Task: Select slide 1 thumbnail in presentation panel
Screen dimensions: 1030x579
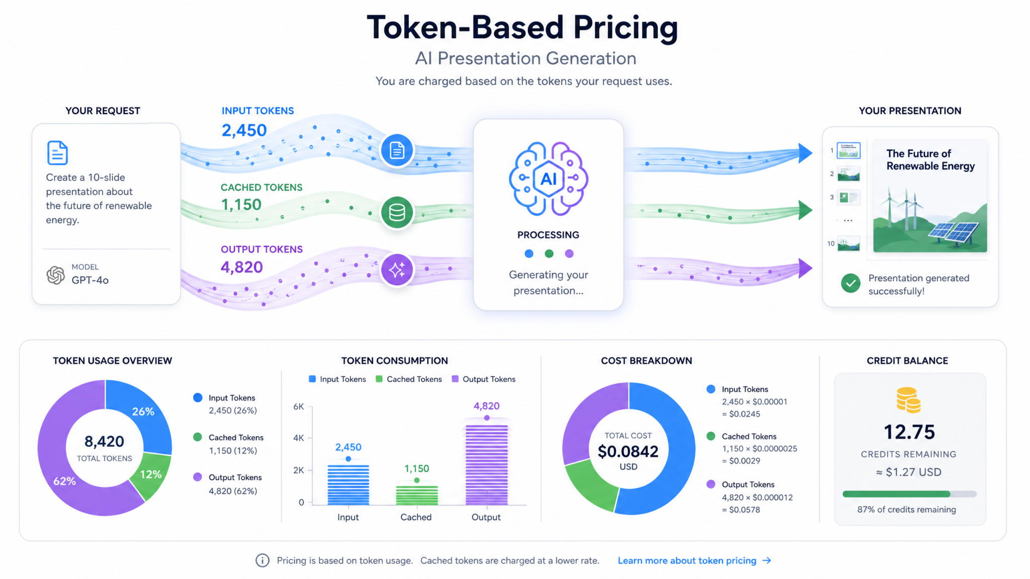Action: 848,150
